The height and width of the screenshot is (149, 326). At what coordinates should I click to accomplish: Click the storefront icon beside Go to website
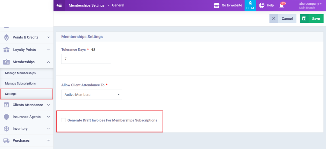tap(216, 5)
